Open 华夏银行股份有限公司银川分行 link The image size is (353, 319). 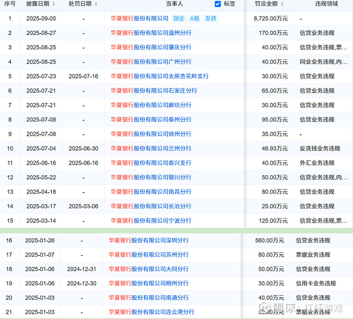151,177
